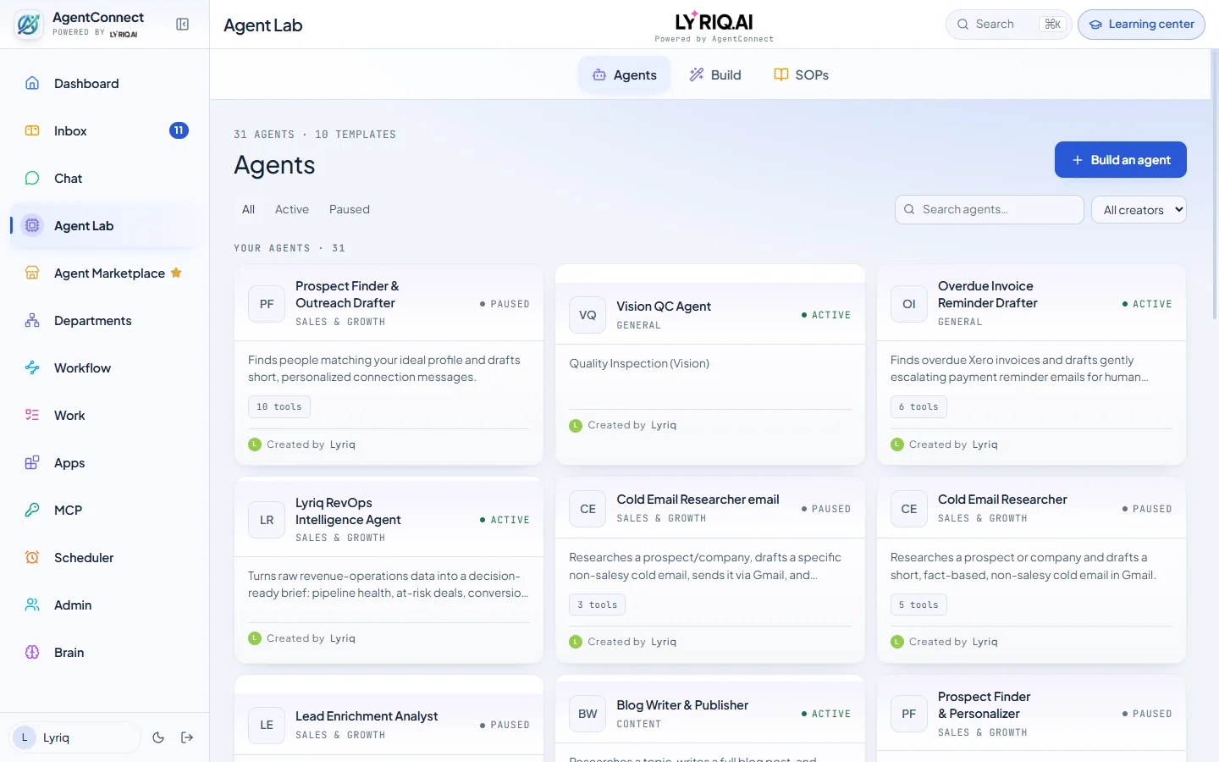Open Agent Marketplace in sidebar
Image resolution: width=1219 pixels, height=762 pixels.
point(105,273)
